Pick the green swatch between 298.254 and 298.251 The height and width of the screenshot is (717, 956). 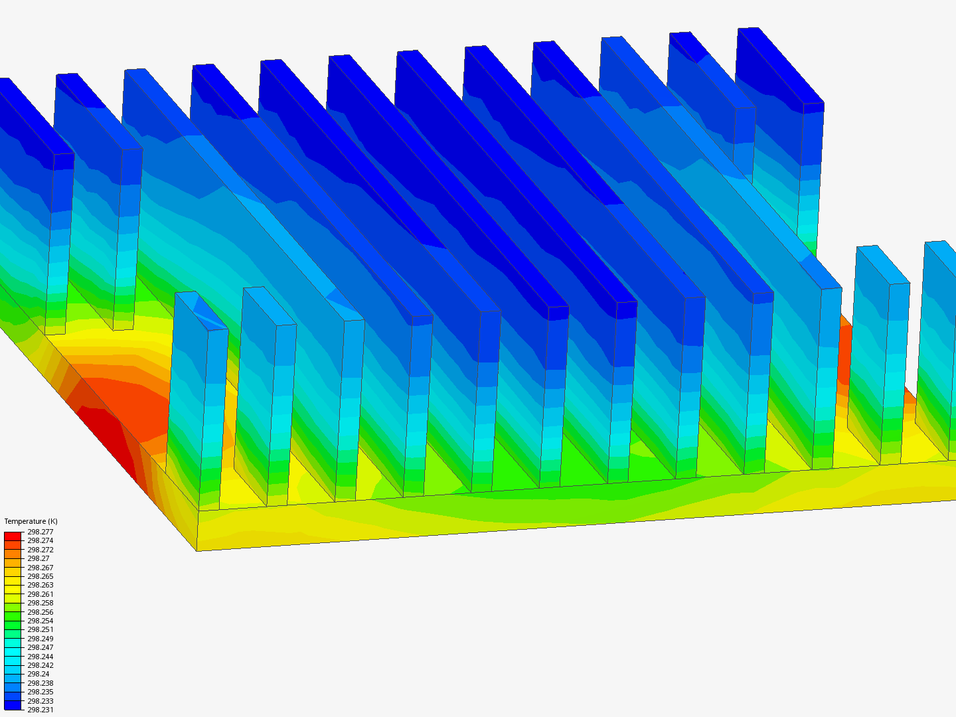click(x=13, y=625)
